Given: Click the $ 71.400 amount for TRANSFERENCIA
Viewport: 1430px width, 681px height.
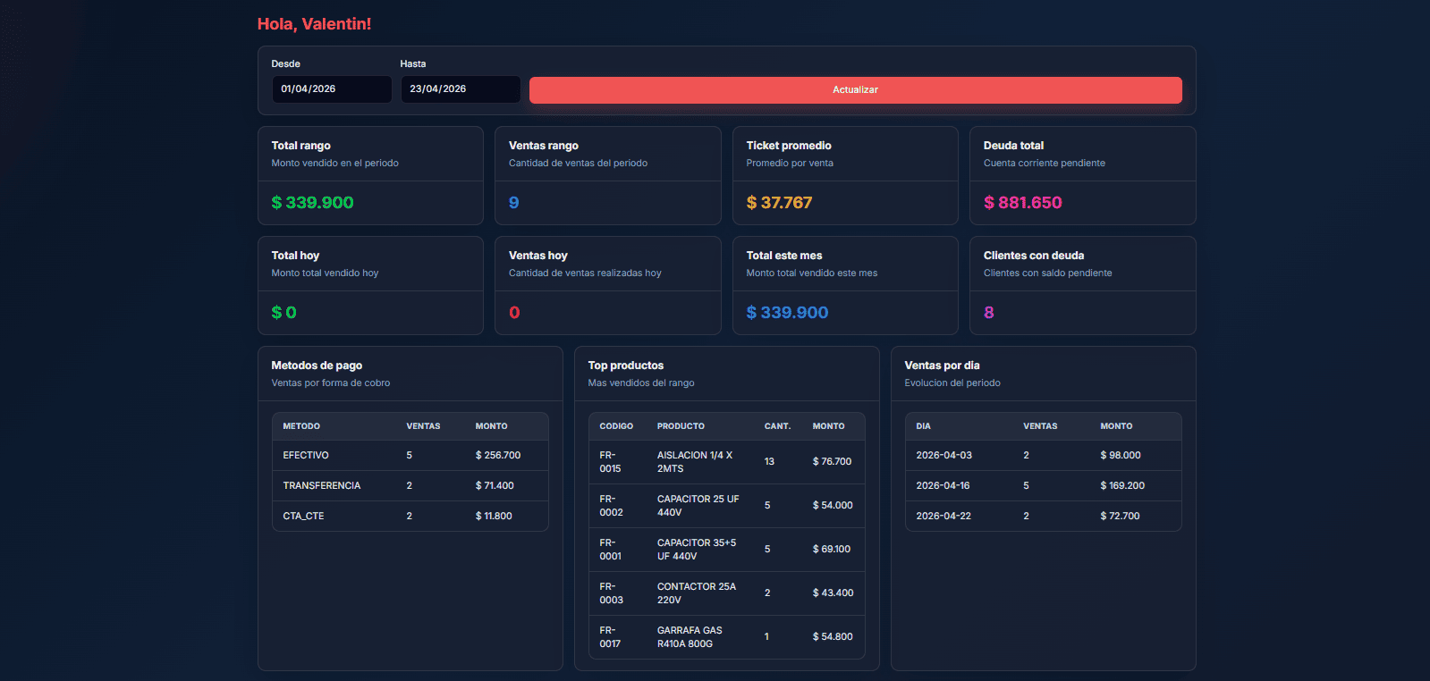Looking at the screenshot, I should [495, 485].
